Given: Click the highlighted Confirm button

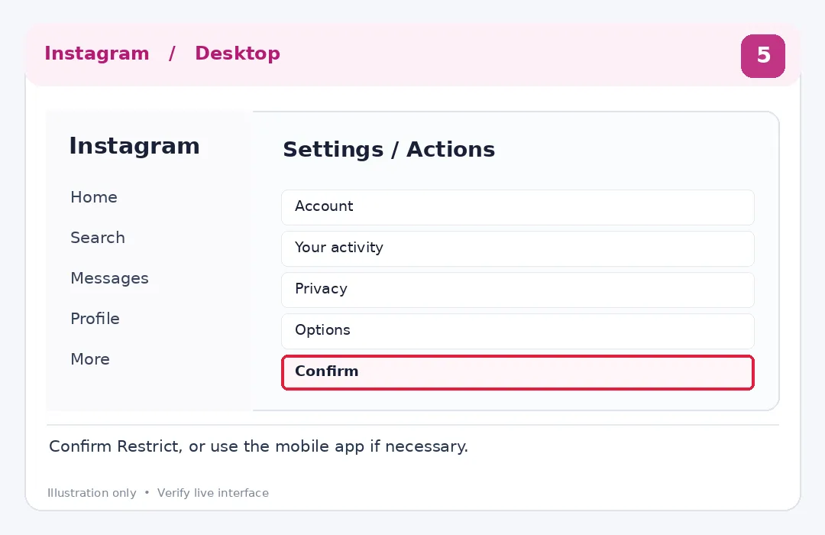Looking at the screenshot, I should (x=518, y=372).
